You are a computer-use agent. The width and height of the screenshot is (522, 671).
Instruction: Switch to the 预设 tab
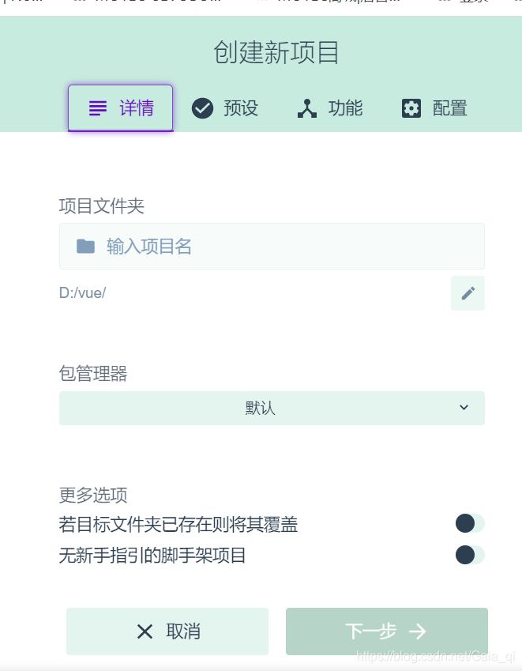[226, 108]
